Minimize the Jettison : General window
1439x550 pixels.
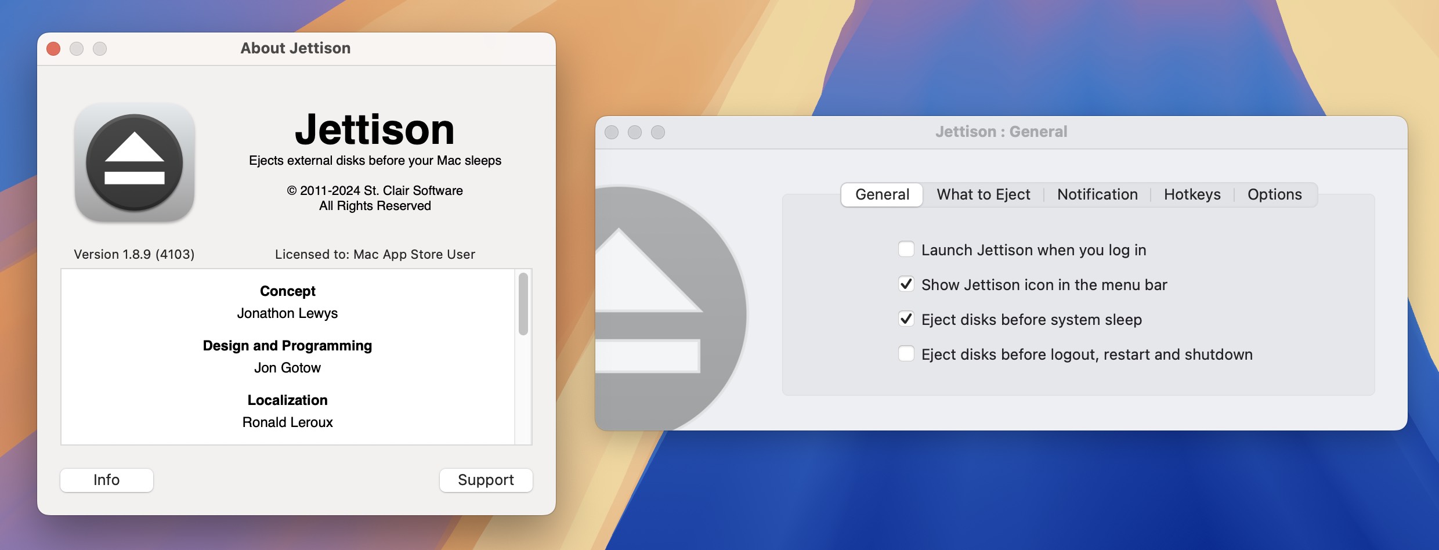coord(635,132)
